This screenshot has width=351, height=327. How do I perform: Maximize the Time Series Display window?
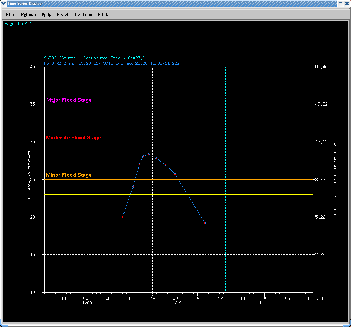(x=340, y=4)
